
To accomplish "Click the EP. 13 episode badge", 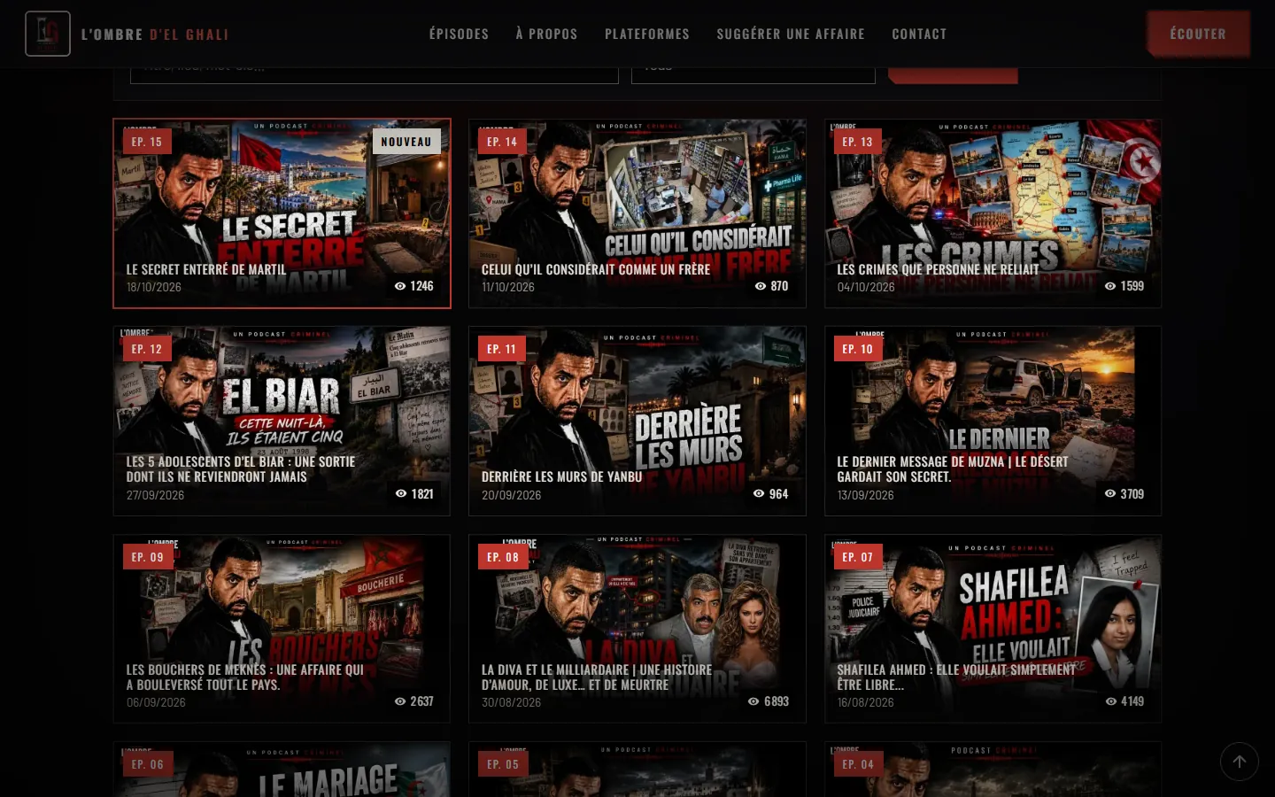I will 857,142.
